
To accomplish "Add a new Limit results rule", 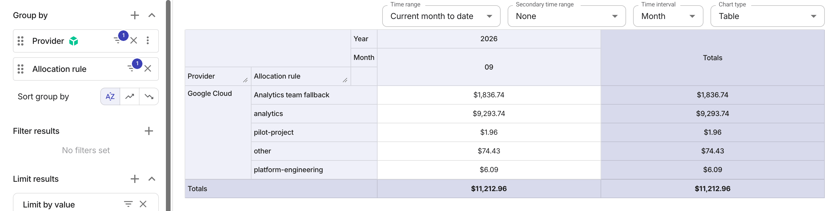I will pyautogui.click(x=135, y=179).
